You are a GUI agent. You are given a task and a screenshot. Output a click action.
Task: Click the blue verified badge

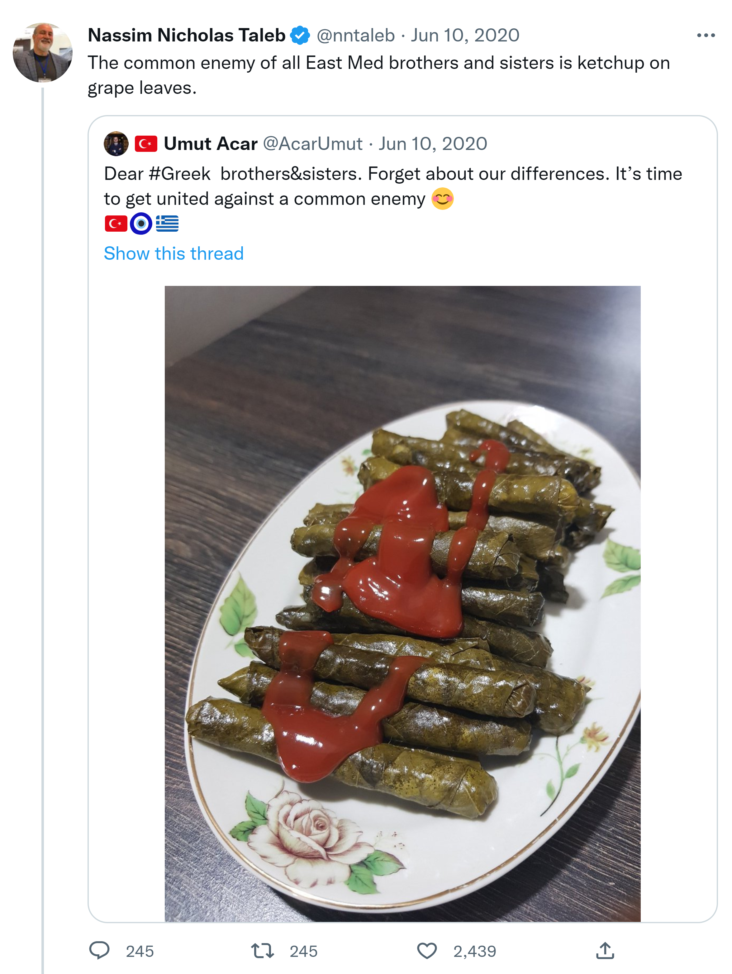pyautogui.click(x=301, y=35)
